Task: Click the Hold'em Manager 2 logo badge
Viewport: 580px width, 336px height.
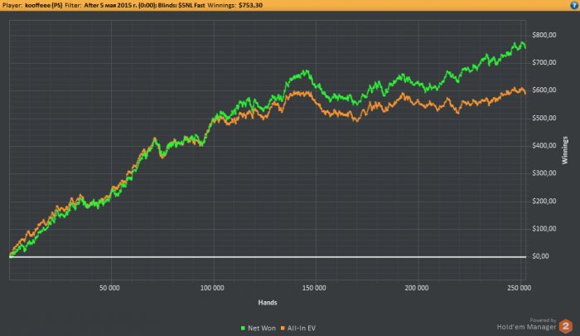Action: [566, 326]
